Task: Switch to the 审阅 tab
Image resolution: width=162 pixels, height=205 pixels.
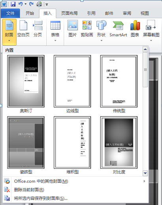Action: coord(127,13)
